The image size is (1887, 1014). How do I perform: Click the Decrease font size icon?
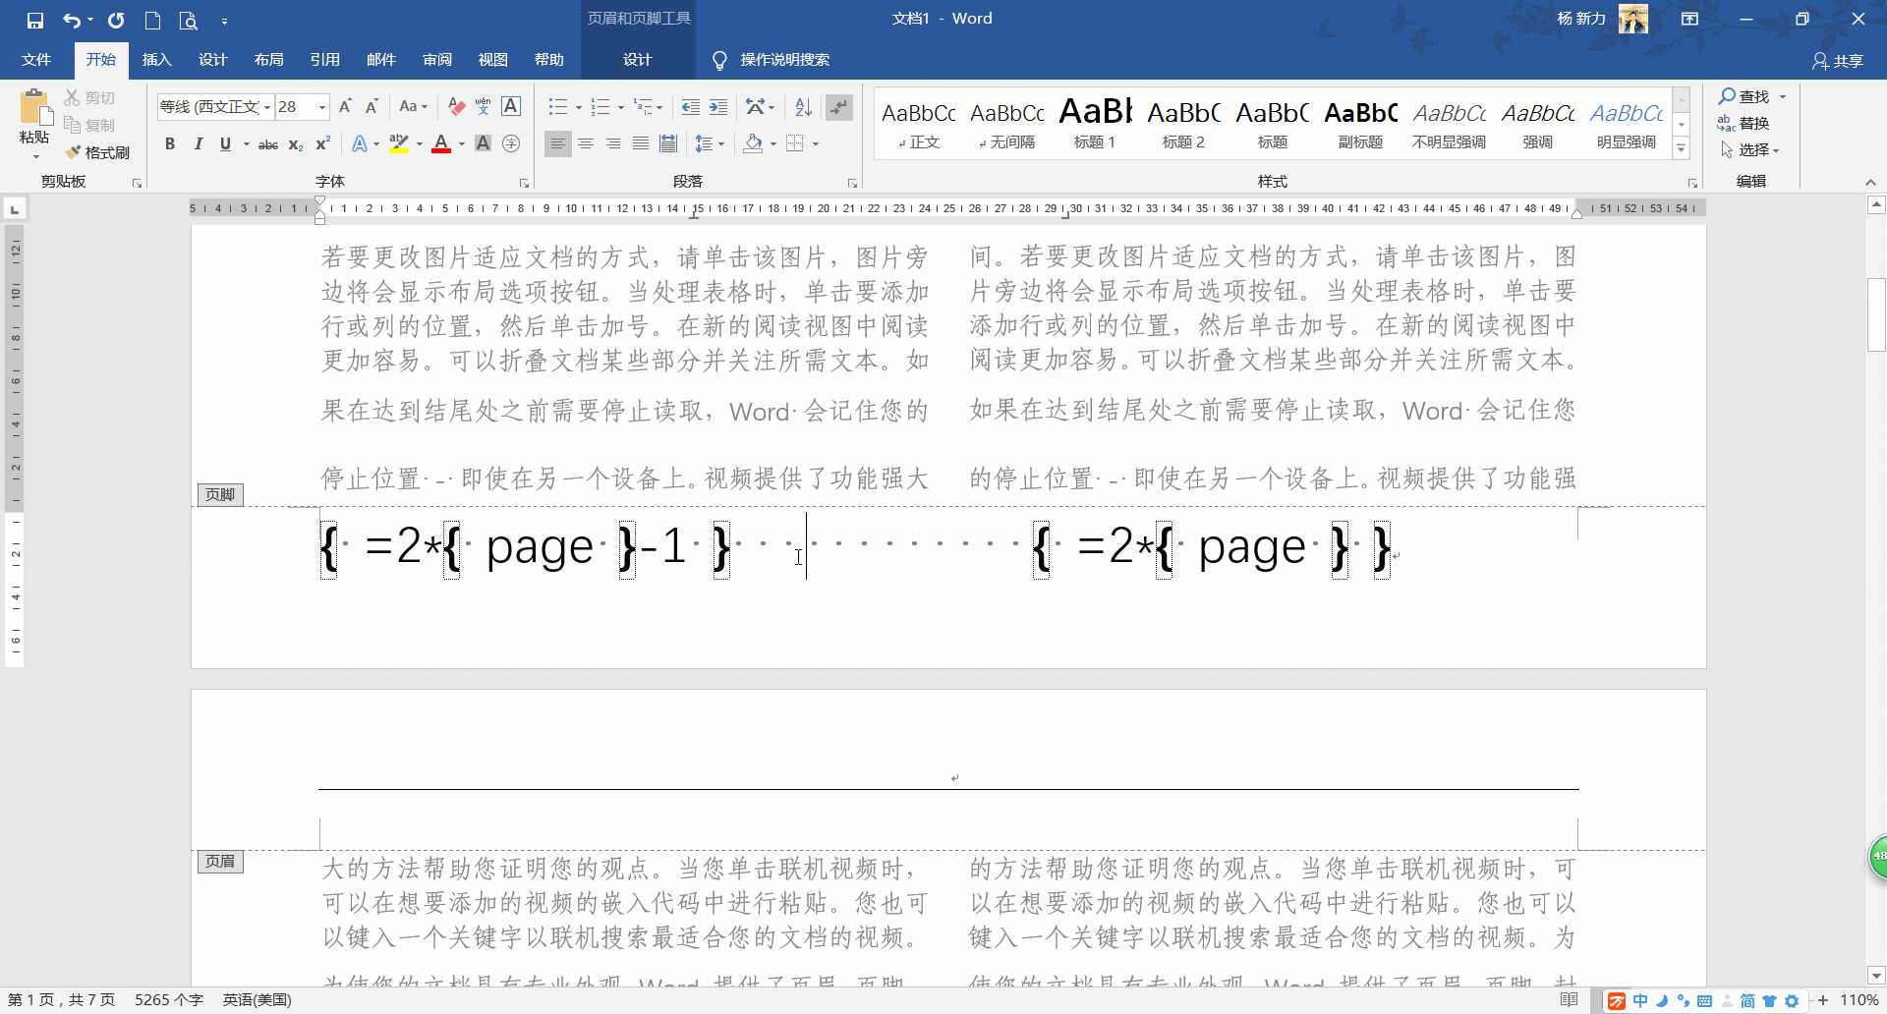pyautogui.click(x=372, y=106)
